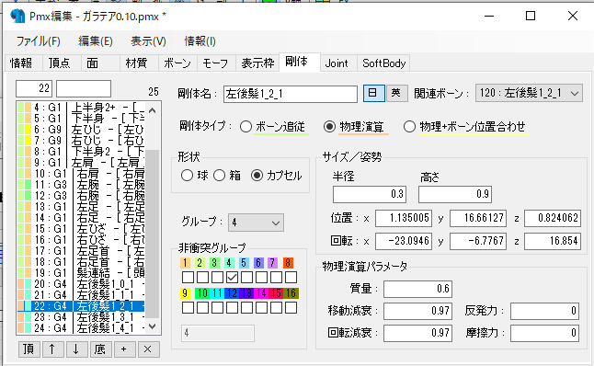Toggle non-collision group 4 checkbox
Image resolution: width=594 pixels, height=366 pixels.
[x=232, y=277]
